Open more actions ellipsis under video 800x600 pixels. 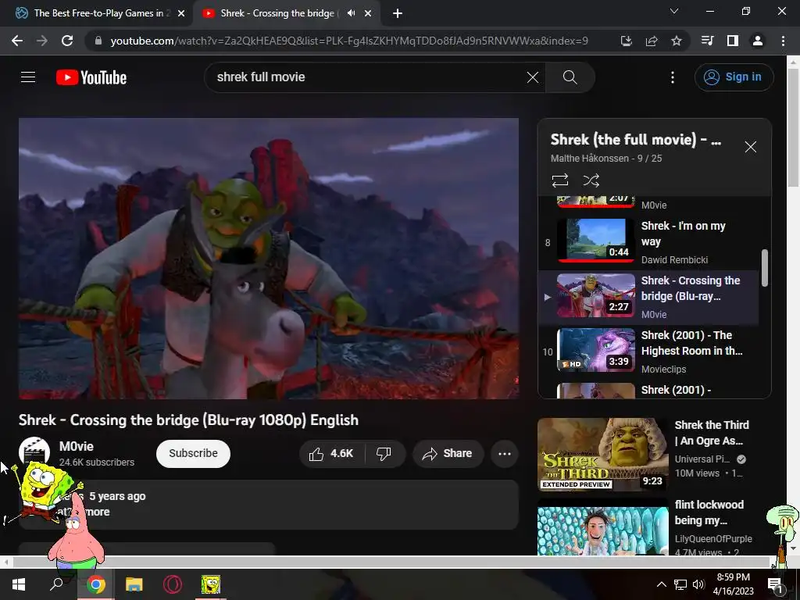point(505,454)
